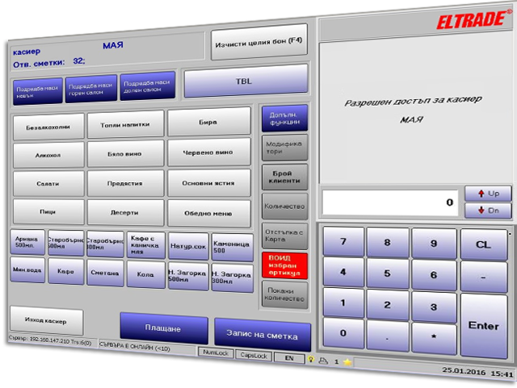
Task: Open the Червено вино category
Action: [x=208, y=152]
